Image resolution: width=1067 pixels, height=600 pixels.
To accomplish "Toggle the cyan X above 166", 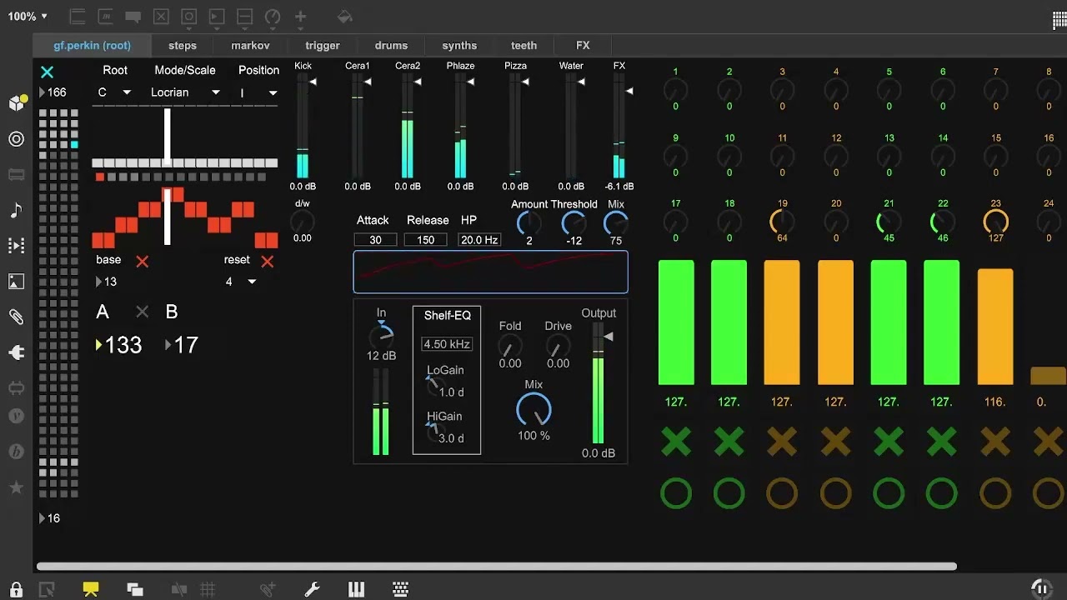I will point(48,72).
